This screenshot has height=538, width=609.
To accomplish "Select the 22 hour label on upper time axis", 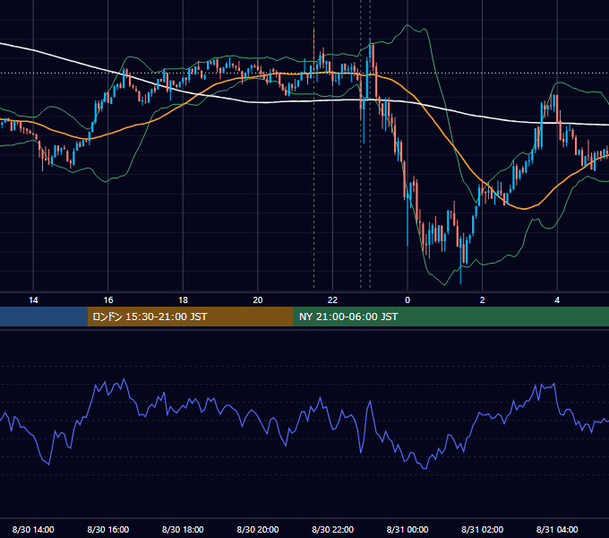I will (x=332, y=300).
